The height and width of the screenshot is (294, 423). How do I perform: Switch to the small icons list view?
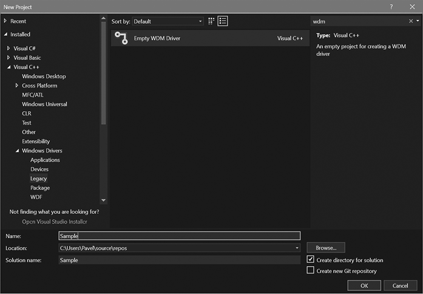pyautogui.click(x=223, y=21)
